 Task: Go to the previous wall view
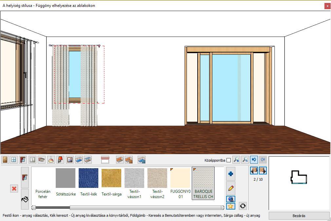coord(254,170)
